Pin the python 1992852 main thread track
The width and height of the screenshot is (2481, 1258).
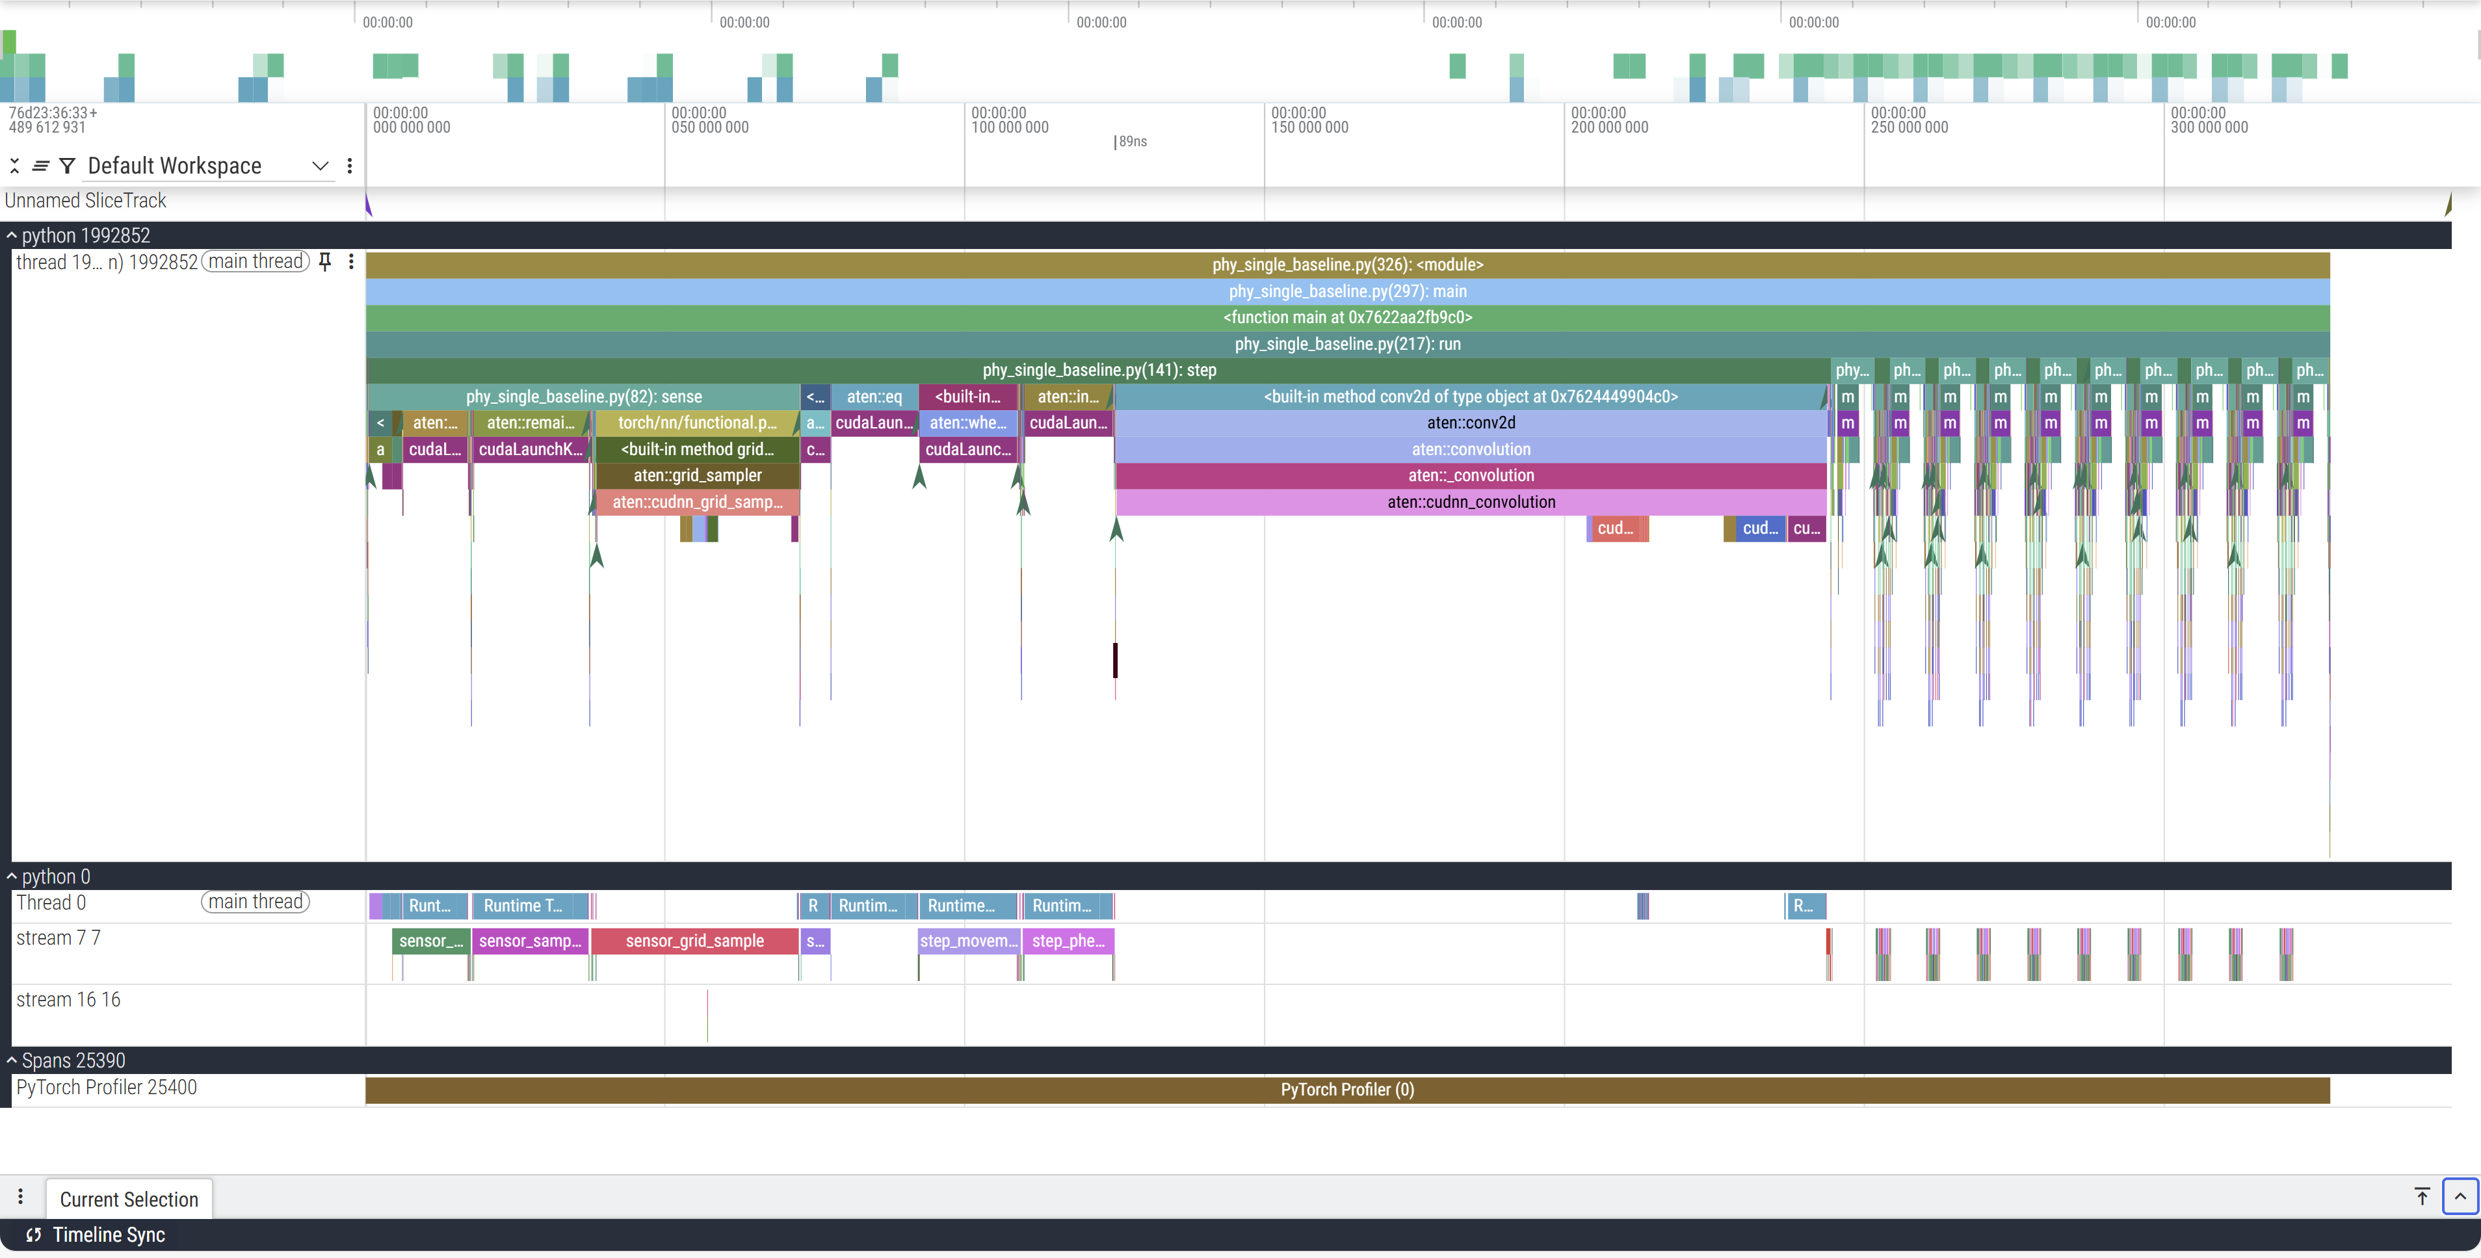(x=326, y=261)
